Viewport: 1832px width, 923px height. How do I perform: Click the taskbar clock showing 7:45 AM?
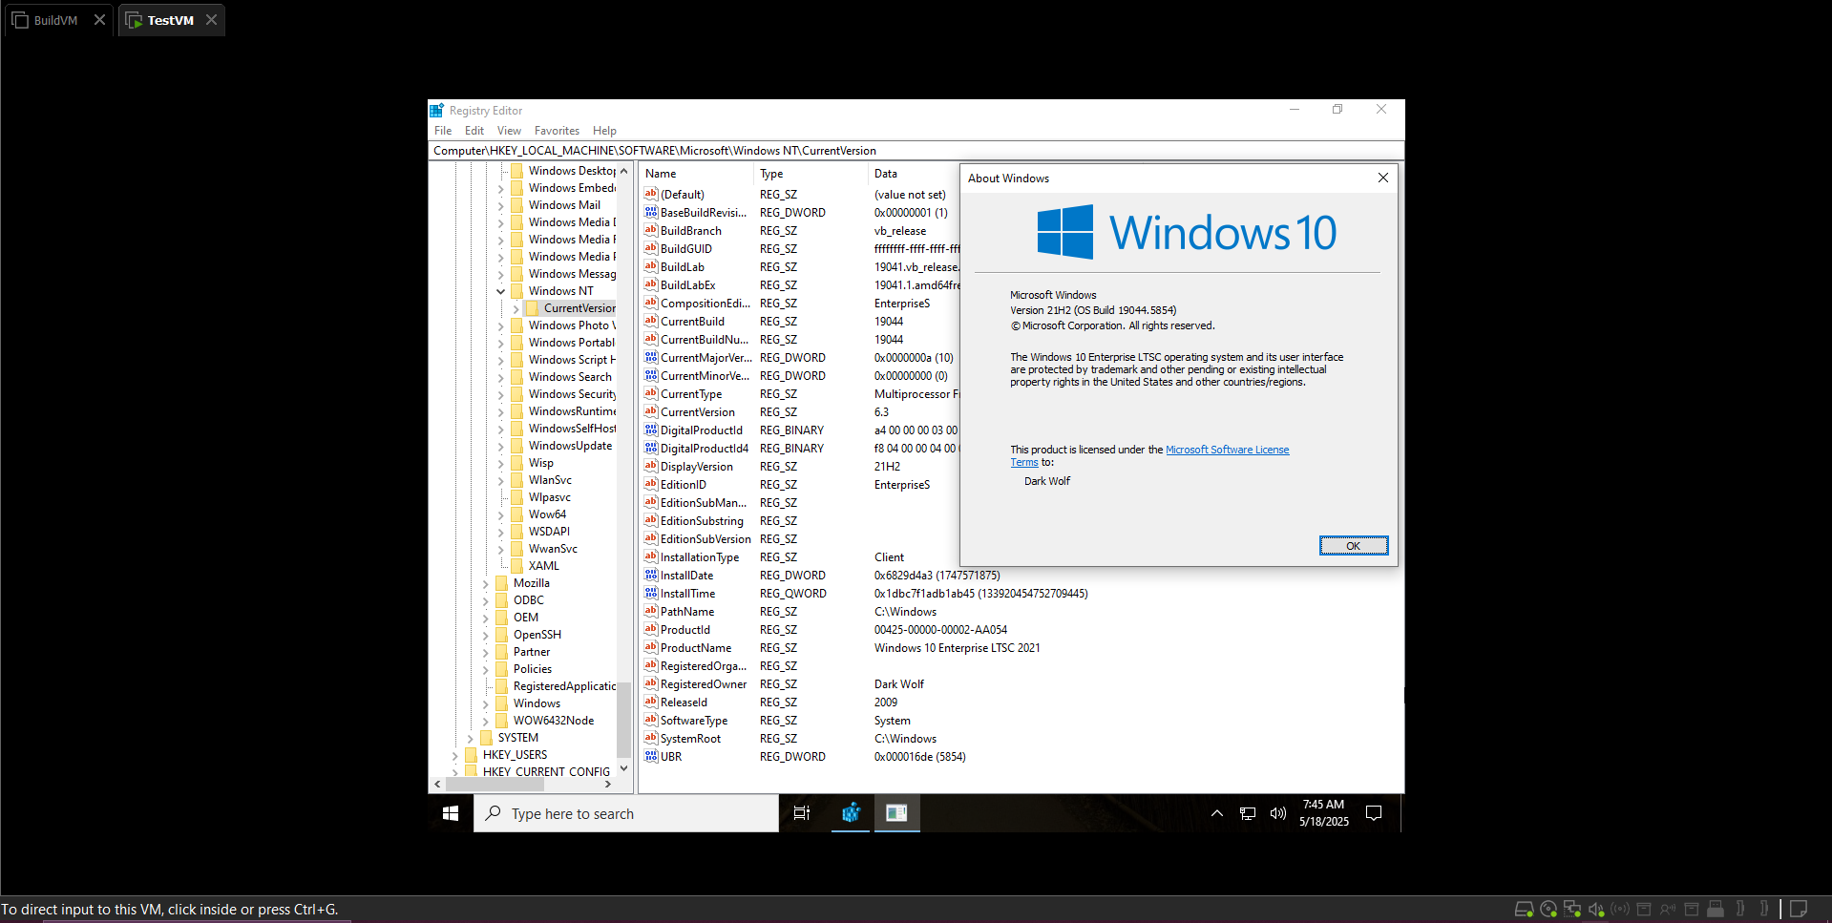click(1323, 813)
